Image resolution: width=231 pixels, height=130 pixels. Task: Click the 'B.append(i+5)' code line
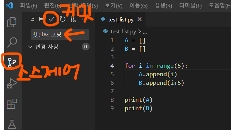point(161,83)
